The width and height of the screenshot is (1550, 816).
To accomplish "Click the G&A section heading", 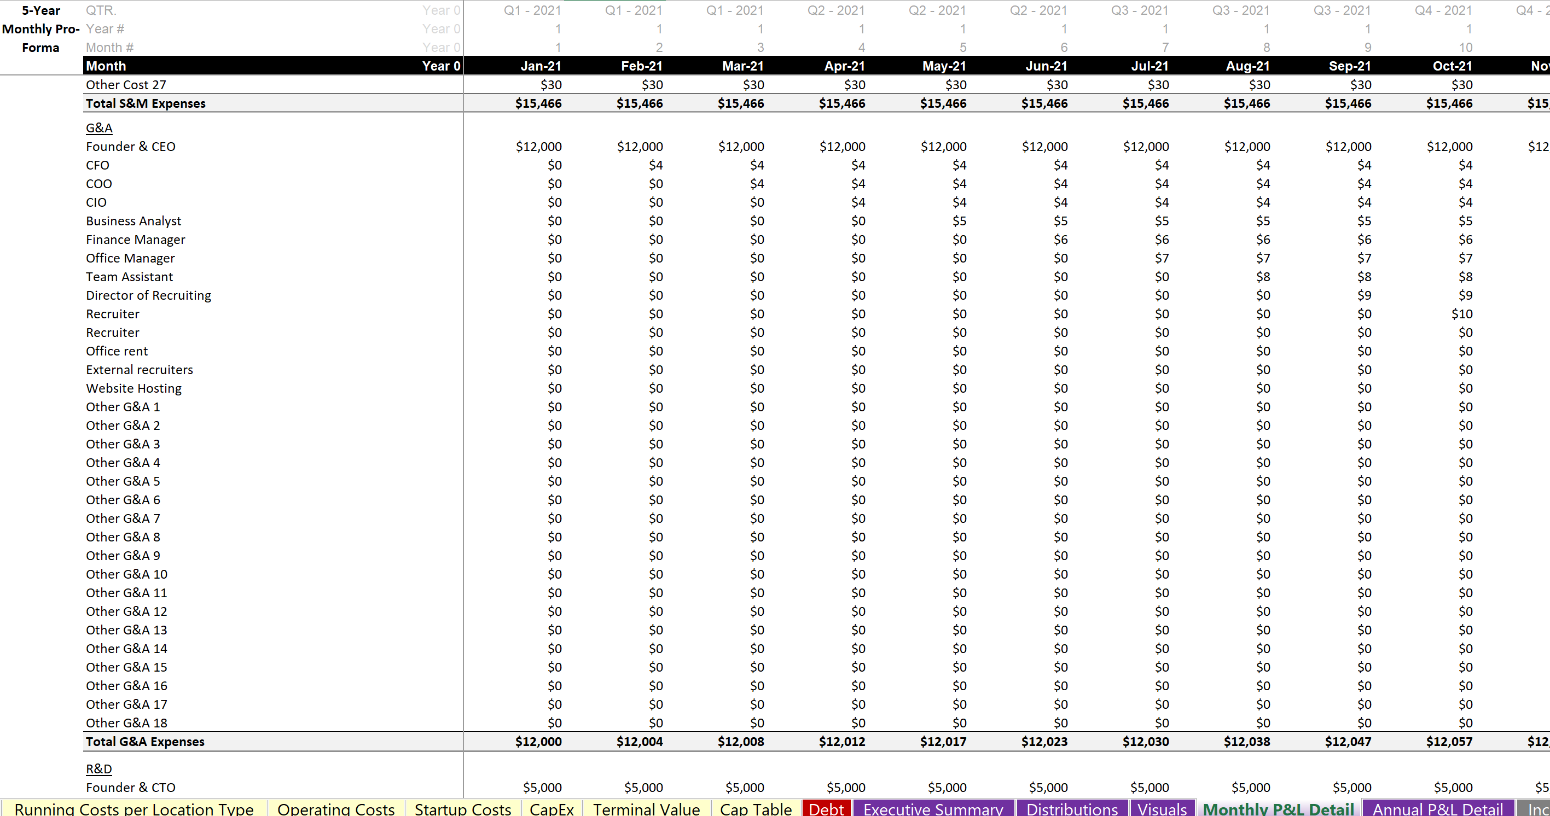I will 99,128.
